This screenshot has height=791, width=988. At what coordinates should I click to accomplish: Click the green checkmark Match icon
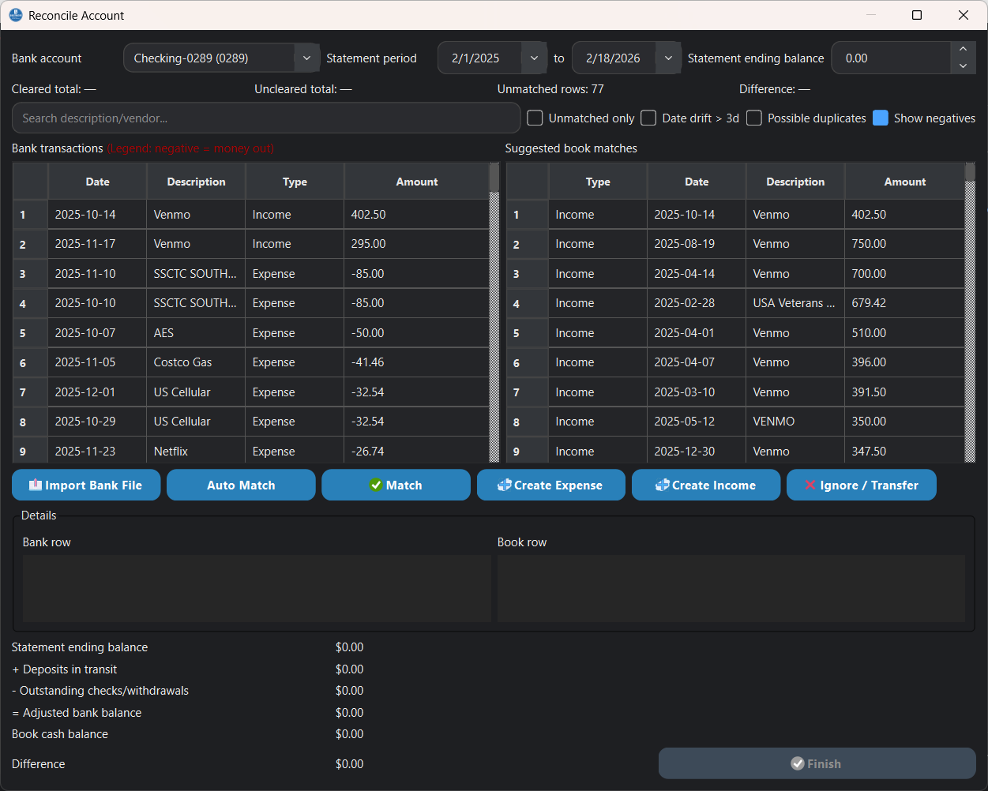(376, 485)
